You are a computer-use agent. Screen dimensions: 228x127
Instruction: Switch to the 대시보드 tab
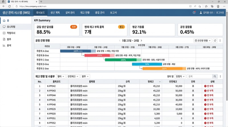[40, 13]
